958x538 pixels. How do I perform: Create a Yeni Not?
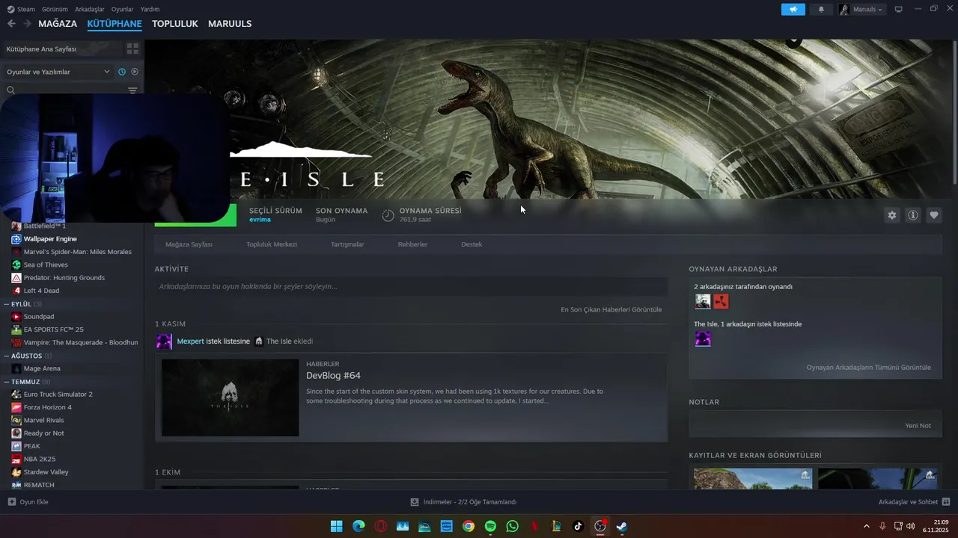[x=918, y=425]
